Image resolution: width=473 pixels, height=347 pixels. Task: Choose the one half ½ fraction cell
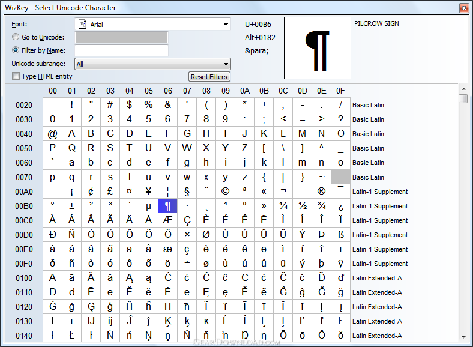click(x=303, y=206)
